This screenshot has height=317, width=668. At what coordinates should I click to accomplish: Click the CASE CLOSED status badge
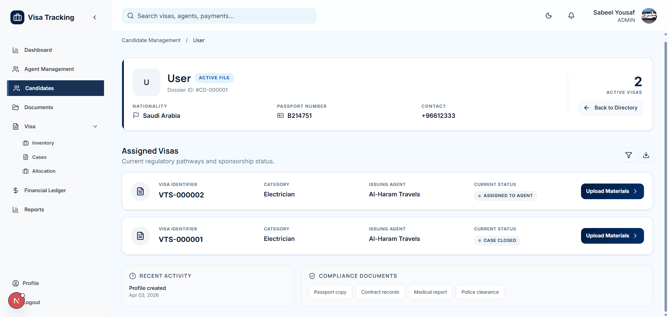coord(497,241)
